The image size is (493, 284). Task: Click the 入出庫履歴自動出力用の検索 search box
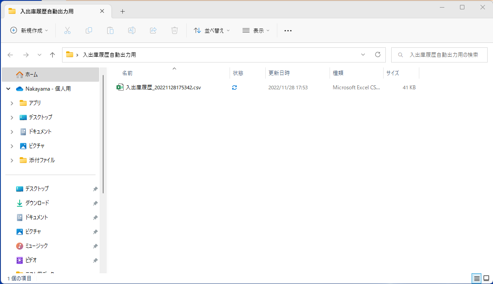click(x=443, y=55)
